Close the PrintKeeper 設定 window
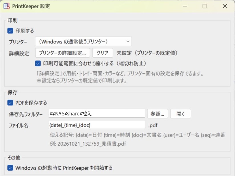 tap(225, 6)
